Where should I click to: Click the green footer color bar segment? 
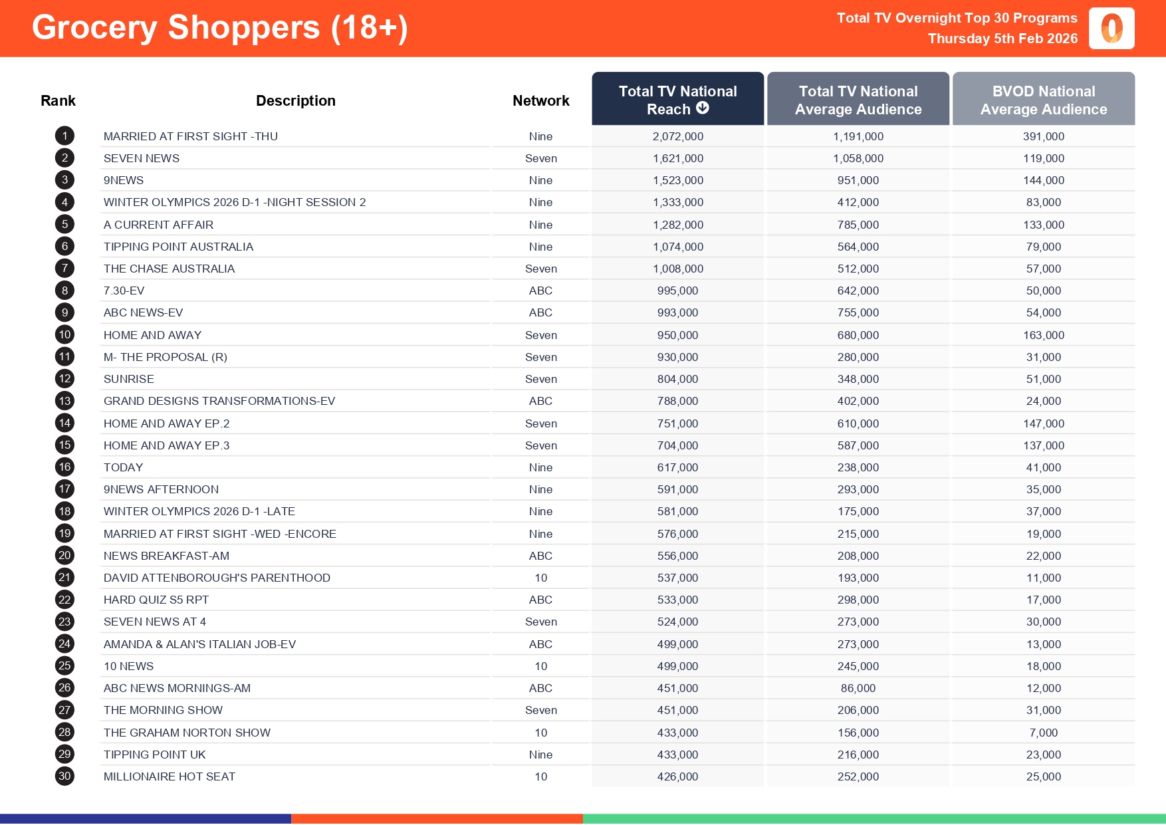[x=874, y=818]
